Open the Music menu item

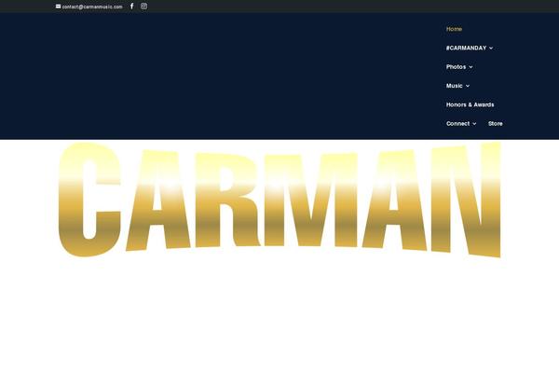(455, 86)
